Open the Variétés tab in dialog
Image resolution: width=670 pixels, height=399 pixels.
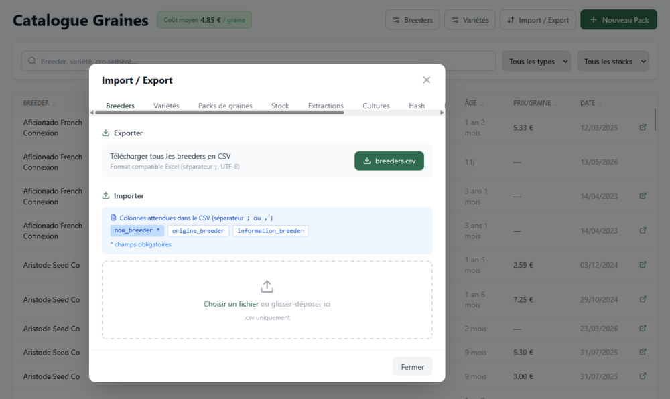(166, 105)
